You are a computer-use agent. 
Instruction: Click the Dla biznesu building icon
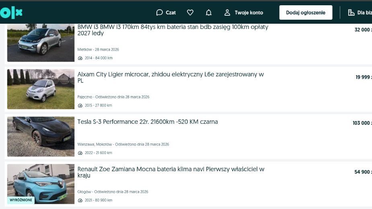[x=351, y=12]
